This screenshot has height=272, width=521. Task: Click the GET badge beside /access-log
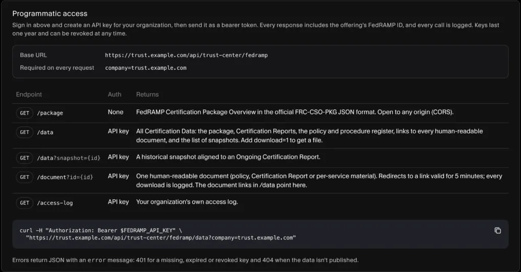coord(24,203)
